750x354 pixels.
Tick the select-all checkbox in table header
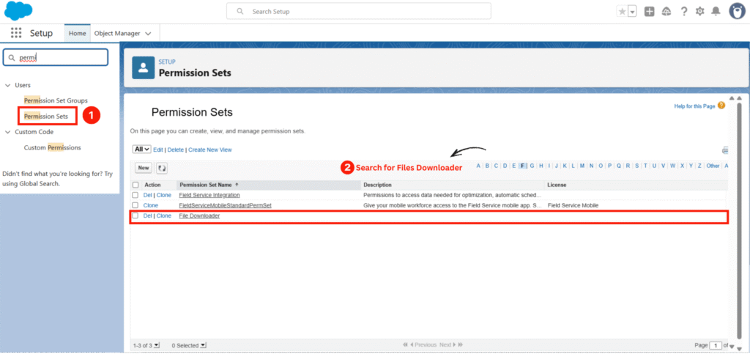(135, 185)
